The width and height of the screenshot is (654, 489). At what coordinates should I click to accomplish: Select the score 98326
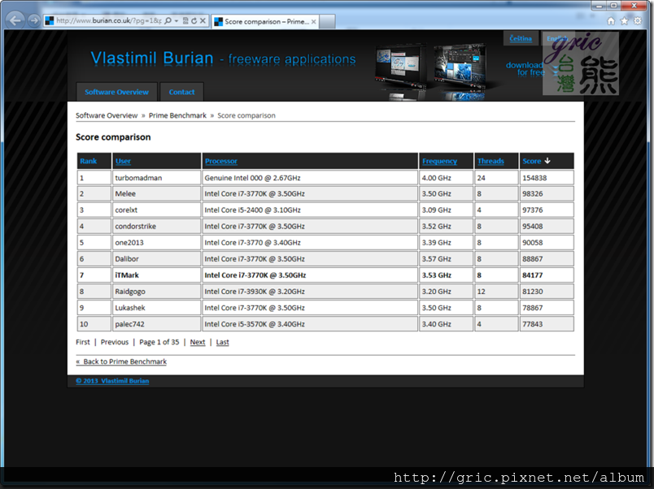(533, 193)
